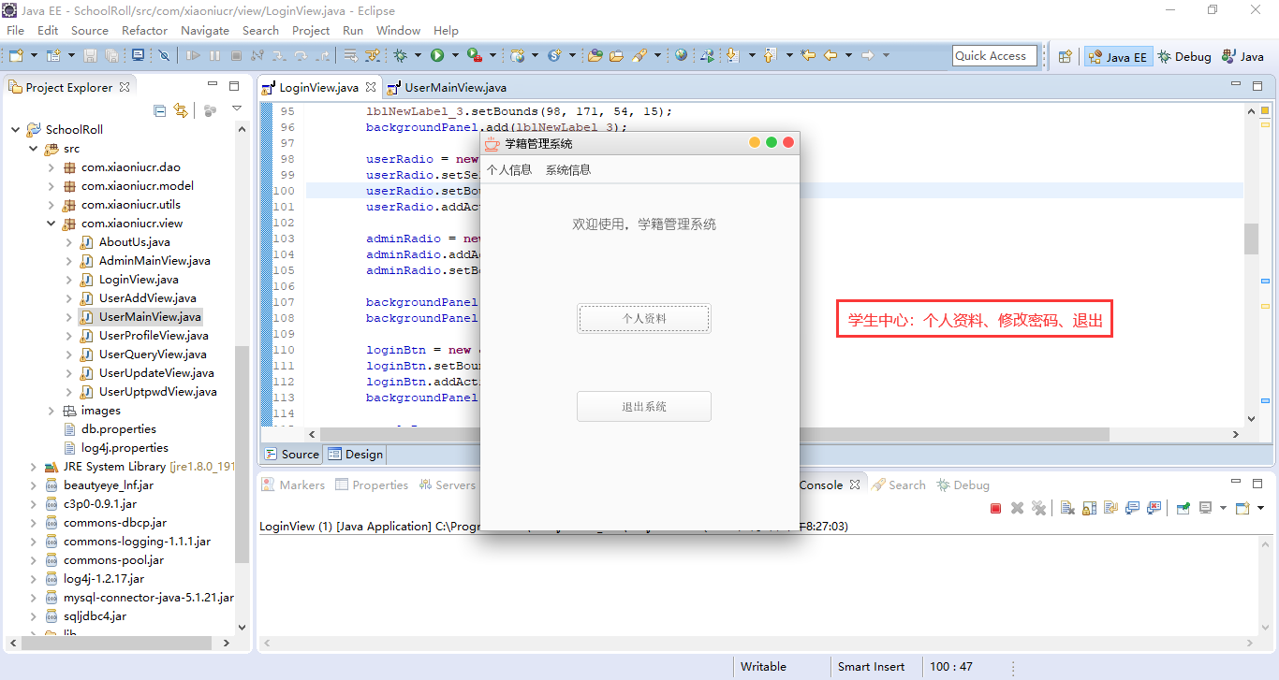Expand the images folder node
This screenshot has height=680, width=1279.
point(51,411)
